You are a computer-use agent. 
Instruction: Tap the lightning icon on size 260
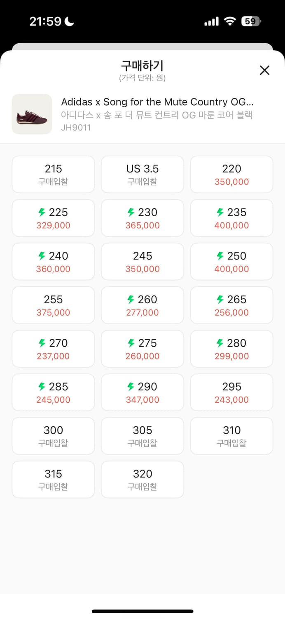click(131, 300)
